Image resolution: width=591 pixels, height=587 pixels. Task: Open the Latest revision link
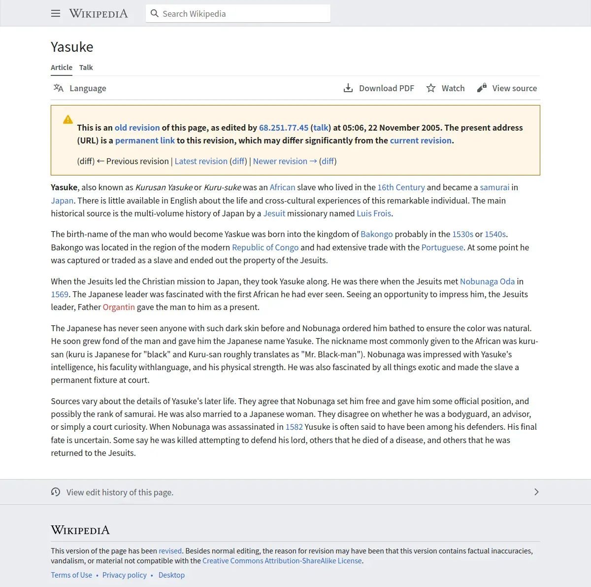(201, 161)
